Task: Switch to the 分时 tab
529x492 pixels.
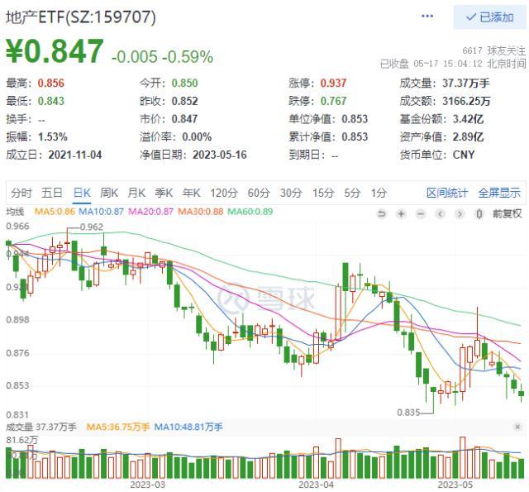Action: pyautogui.click(x=21, y=193)
